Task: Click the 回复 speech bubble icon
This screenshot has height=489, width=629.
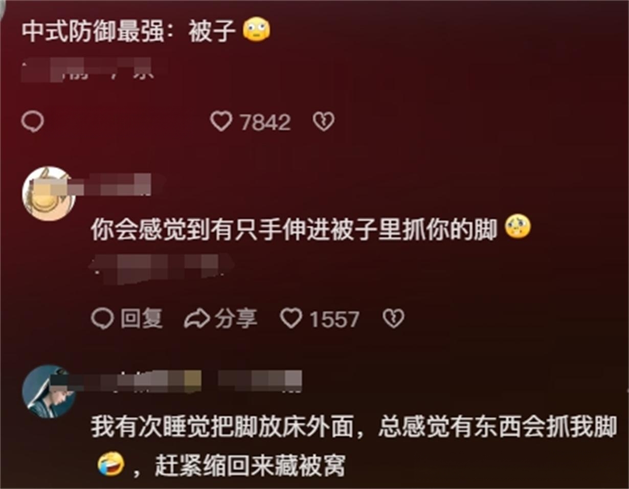Action: coord(102,319)
